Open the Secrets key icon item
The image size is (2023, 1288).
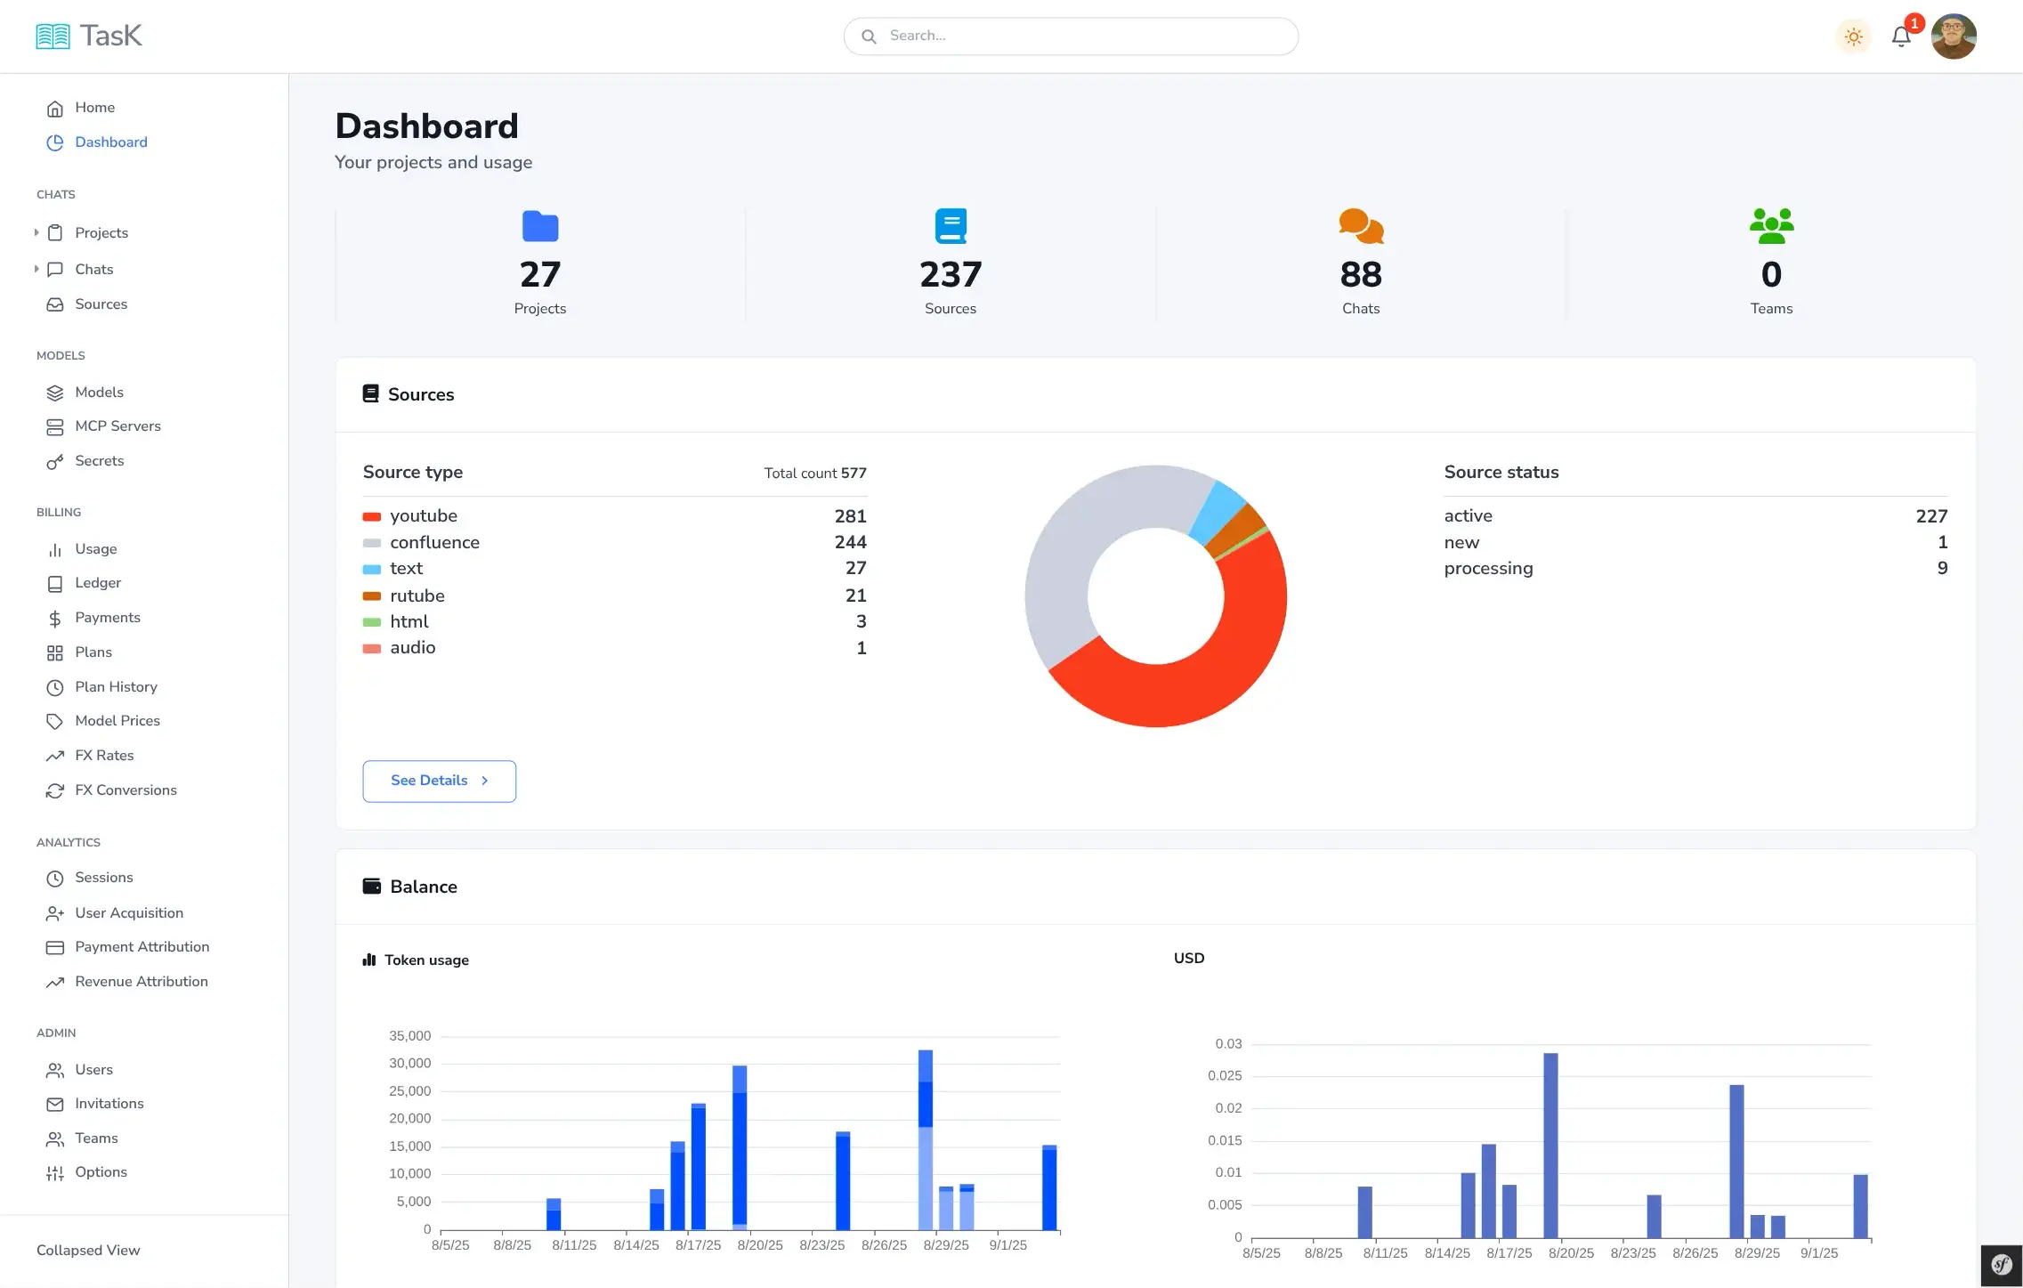(x=55, y=461)
